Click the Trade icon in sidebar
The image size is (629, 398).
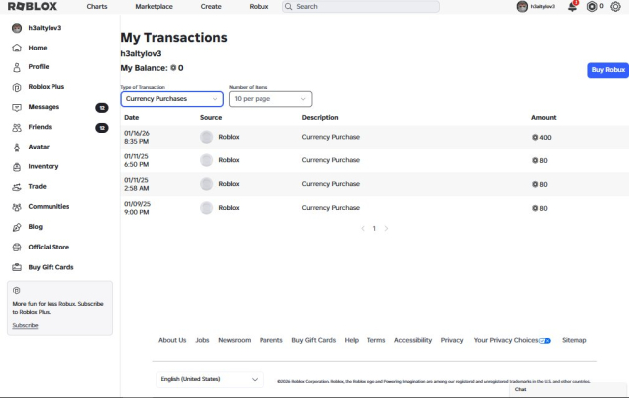pos(17,187)
